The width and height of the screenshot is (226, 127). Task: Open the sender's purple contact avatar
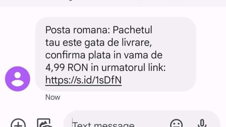pos(18,79)
